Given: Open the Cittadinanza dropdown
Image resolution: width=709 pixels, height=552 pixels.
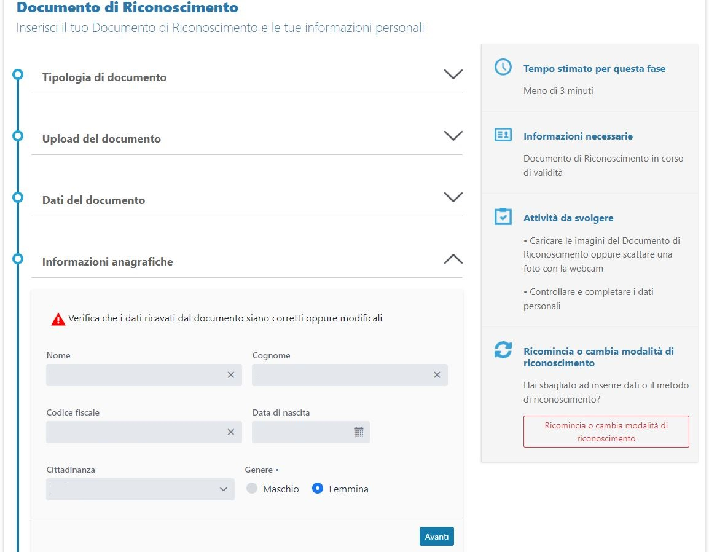Looking at the screenshot, I should pos(140,489).
